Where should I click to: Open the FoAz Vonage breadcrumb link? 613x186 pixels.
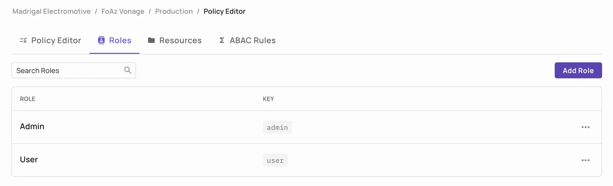click(x=123, y=11)
